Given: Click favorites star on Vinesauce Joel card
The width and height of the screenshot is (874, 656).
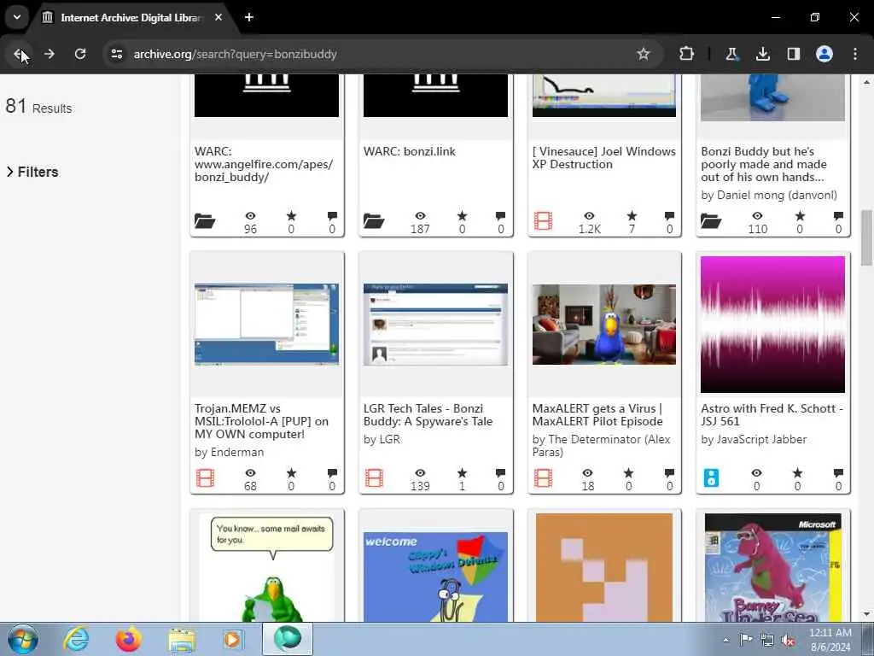Looking at the screenshot, I should pos(632,216).
